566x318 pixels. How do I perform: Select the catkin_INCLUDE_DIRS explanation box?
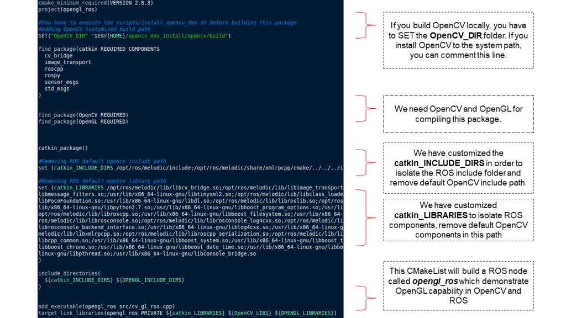pyautogui.click(x=458, y=168)
